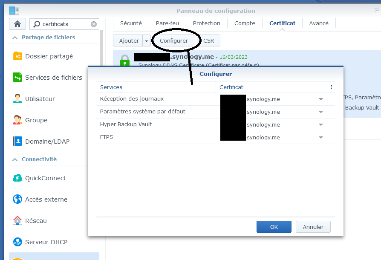The height and width of the screenshot is (260, 381).
Task: Click certificate expiry date 16/03/2023
Action: (234, 57)
